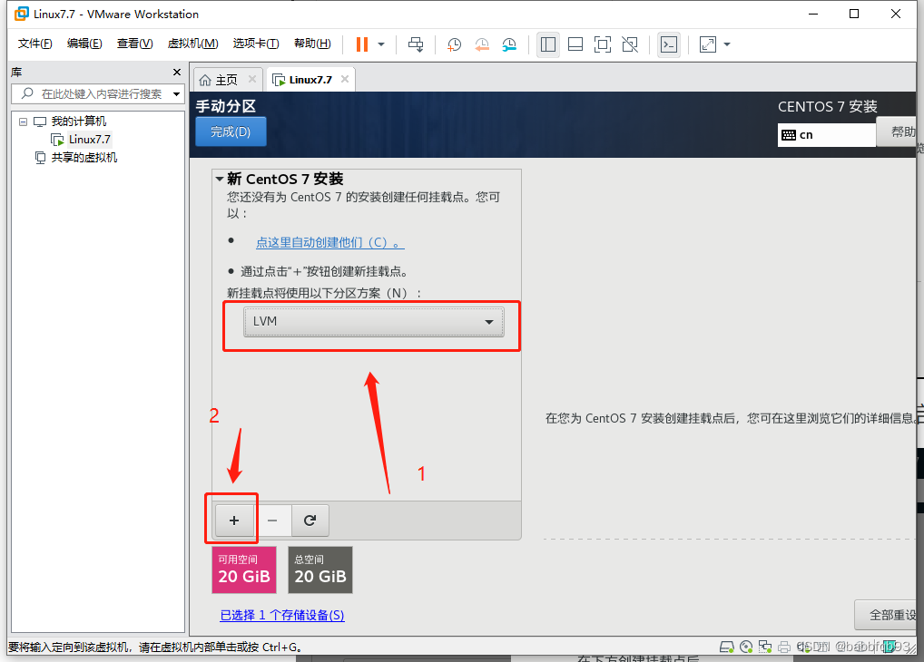The image size is (924, 662).
Task: Close the 主页 tab
Action: coord(252,79)
